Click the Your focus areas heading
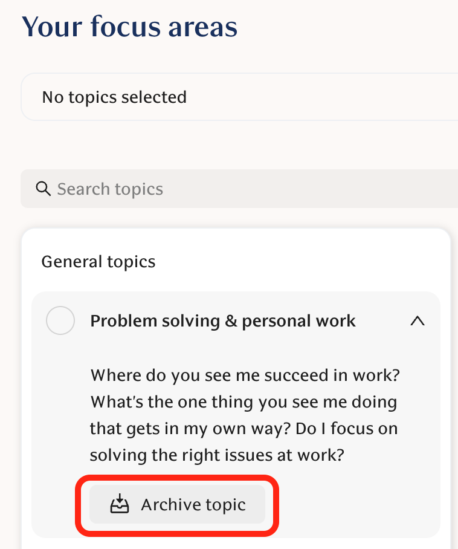The width and height of the screenshot is (458, 549). coord(130,27)
